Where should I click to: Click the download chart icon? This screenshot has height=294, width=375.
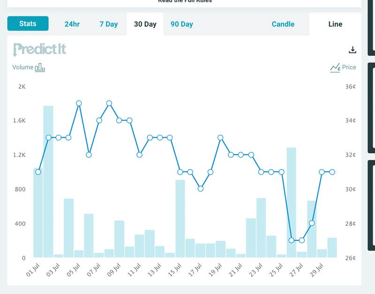click(x=353, y=50)
